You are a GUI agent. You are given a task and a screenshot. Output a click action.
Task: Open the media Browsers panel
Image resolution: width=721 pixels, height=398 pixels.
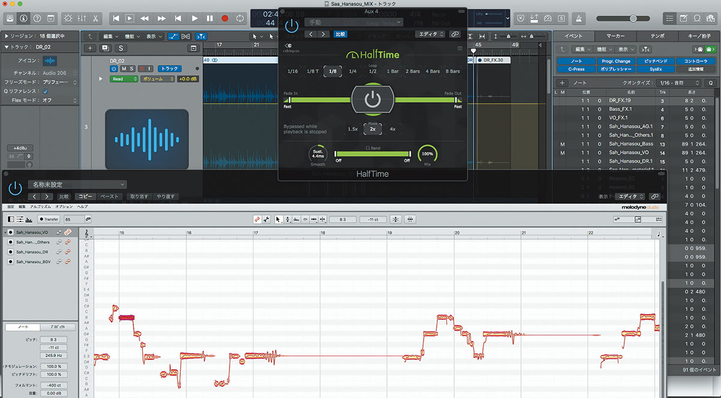(711, 19)
